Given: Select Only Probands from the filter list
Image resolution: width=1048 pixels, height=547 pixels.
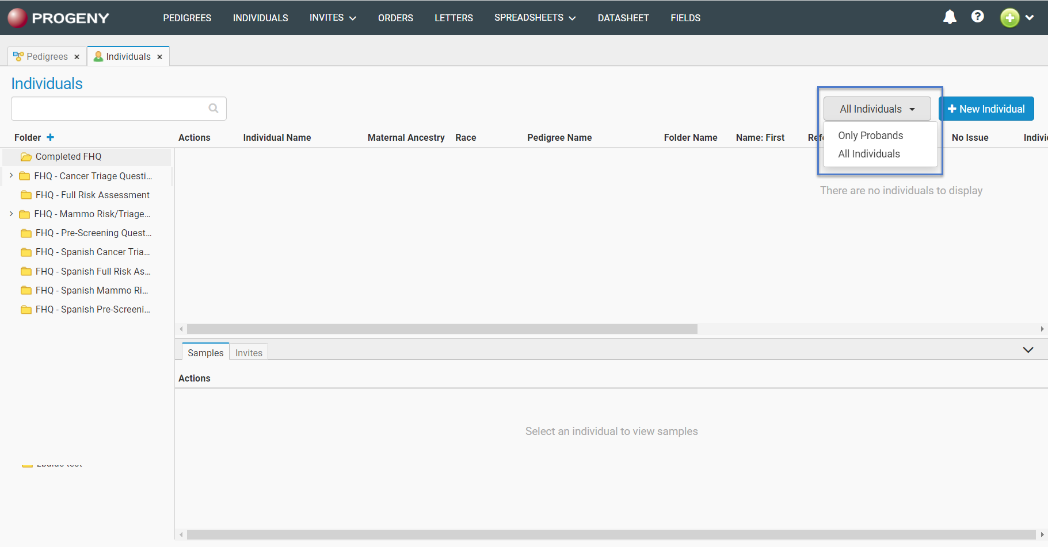Looking at the screenshot, I should point(870,136).
